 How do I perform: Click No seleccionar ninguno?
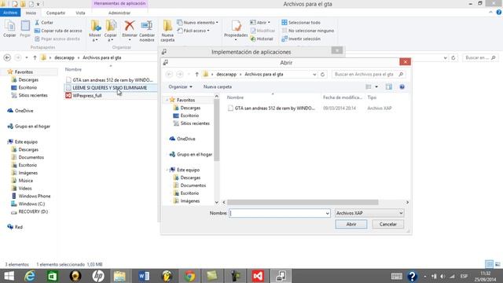click(x=307, y=31)
